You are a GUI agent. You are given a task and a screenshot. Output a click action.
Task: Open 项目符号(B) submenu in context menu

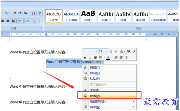pyautogui.click(x=109, y=102)
